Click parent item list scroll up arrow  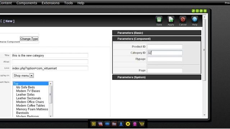click(51, 83)
